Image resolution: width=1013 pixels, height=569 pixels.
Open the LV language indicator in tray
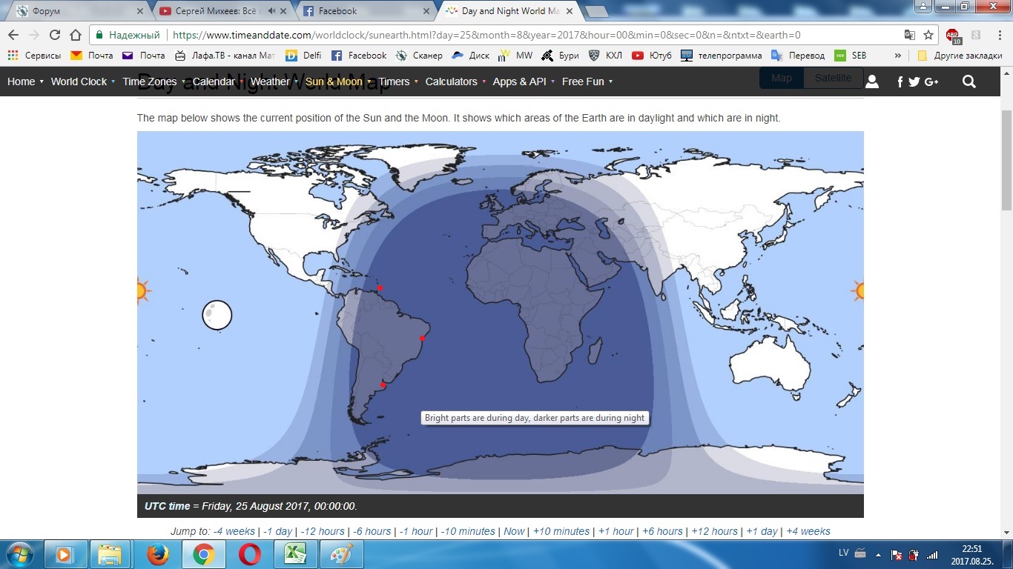click(x=843, y=553)
